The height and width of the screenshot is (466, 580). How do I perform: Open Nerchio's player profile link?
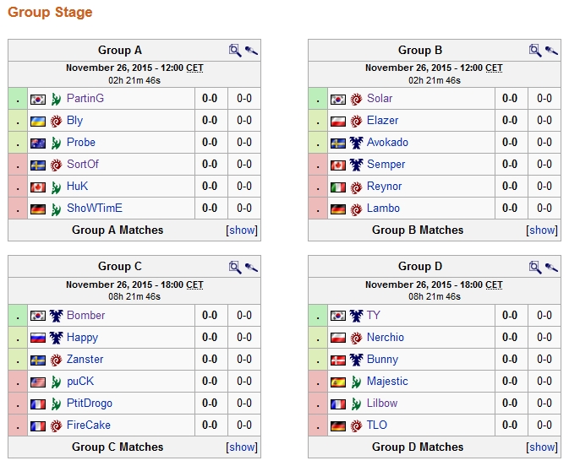tap(386, 338)
